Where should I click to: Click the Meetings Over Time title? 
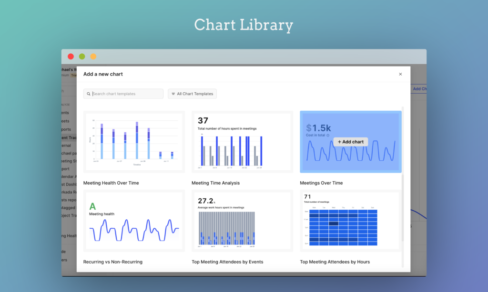(x=321, y=183)
